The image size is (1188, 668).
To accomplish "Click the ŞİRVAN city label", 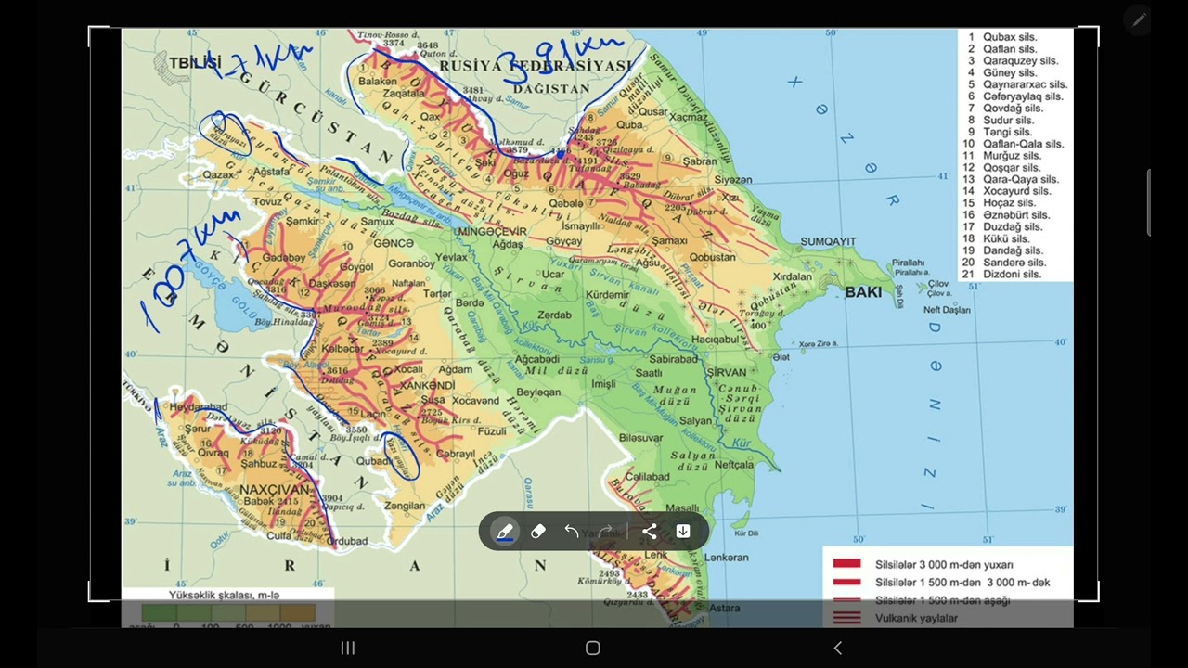I will 726,372.
